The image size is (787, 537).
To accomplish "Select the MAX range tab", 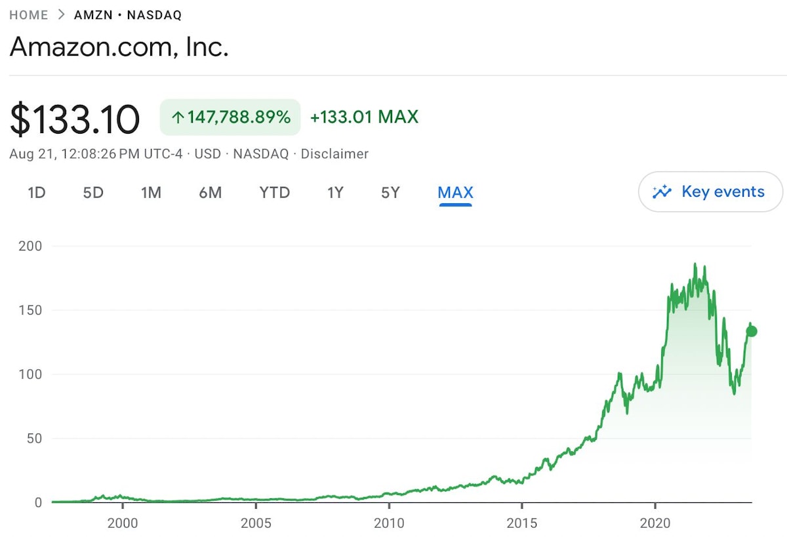I will click(x=455, y=193).
